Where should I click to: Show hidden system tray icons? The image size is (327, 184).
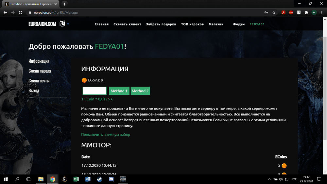(269, 179)
